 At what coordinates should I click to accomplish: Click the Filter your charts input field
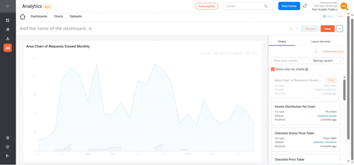[290, 61]
